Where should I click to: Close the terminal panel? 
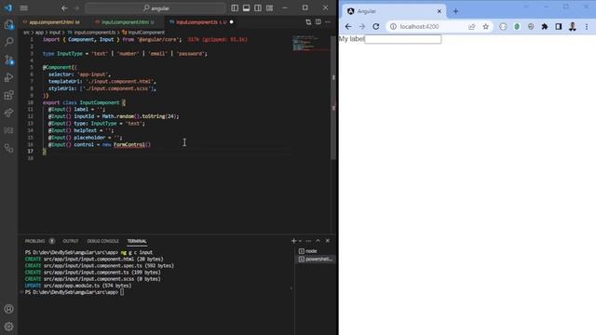click(328, 241)
